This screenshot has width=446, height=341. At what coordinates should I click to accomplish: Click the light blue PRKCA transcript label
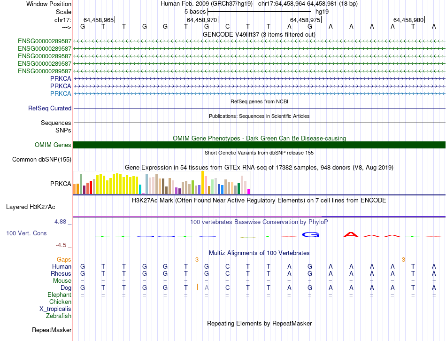[x=61, y=93]
